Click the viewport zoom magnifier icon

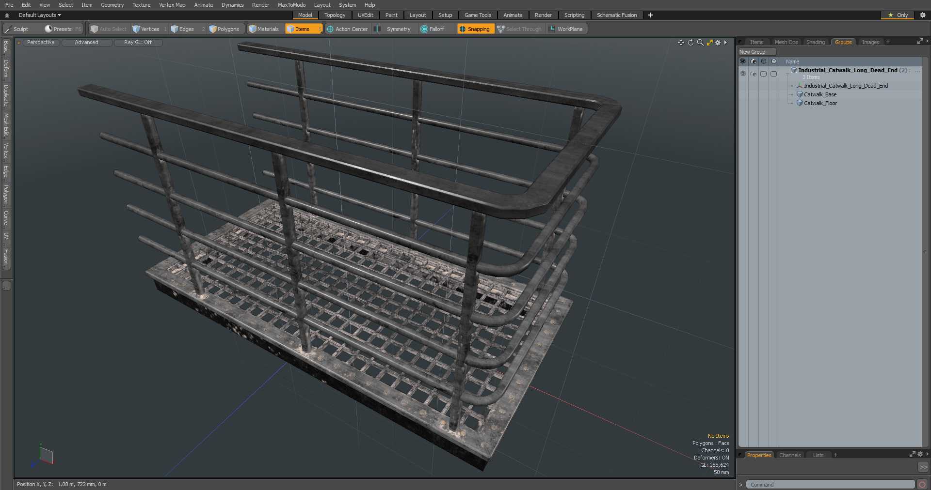pos(700,43)
